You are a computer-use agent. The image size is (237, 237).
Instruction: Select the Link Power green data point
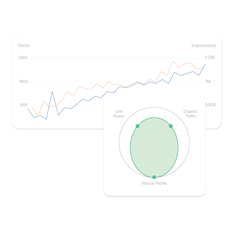[x=137, y=126]
